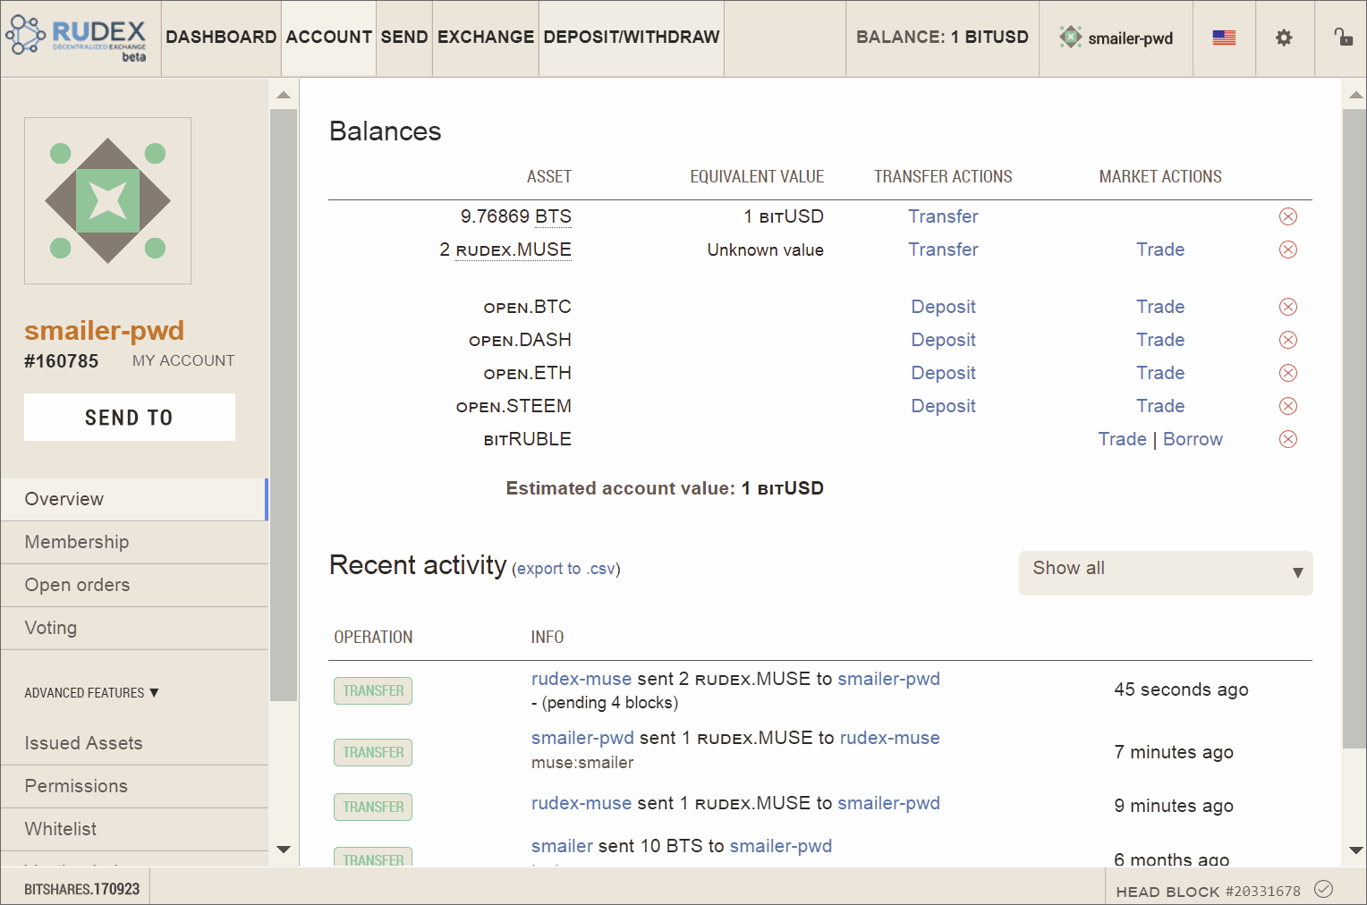Click Trade for OPEN.BTC
This screenshot has height=905, width=1367.
point(1160,307)
